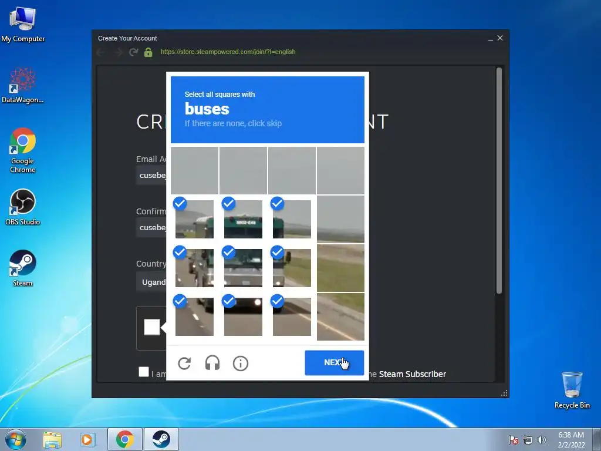Click the network tray icon
This screenshot has width=601, height=451.
click(x=528, y=440)
